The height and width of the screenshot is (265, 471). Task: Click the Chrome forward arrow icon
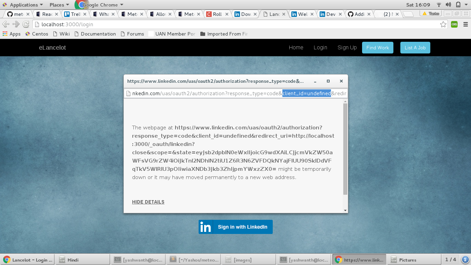(16, 24)
